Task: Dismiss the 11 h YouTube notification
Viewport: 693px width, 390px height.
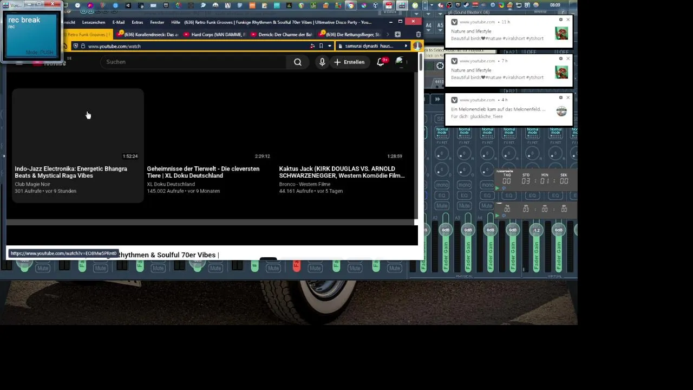Action: pyautogui.click(x=568, y=19)
